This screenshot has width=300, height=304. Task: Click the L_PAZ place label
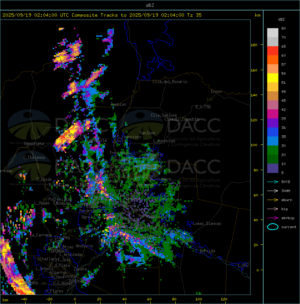(243, 265)
